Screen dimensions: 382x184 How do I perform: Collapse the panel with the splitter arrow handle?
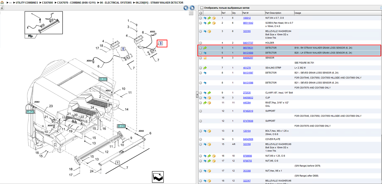tap(197, 95)
